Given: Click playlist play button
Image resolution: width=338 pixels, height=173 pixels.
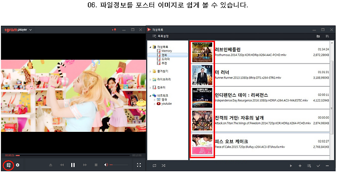Looking at the screenshot, I should [x=291, y=166].
